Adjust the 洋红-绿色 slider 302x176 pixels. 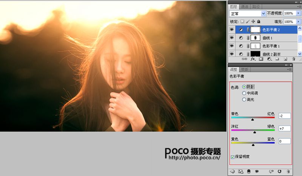pos(254,132)
